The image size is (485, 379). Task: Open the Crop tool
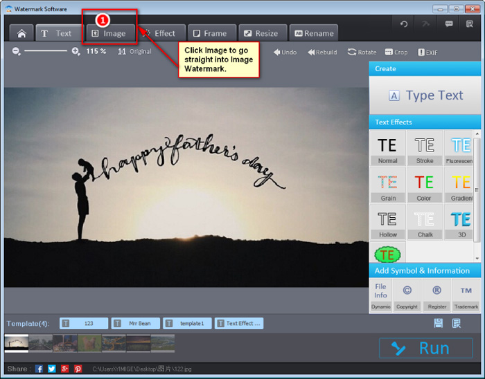pos(396,52)
